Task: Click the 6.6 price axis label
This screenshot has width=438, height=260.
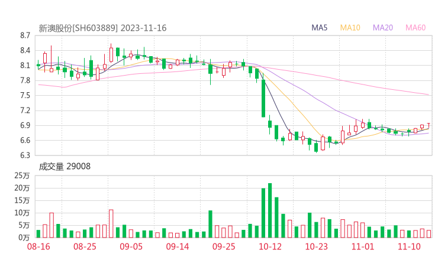Action: pyautogui.click(x=25, y=140)
